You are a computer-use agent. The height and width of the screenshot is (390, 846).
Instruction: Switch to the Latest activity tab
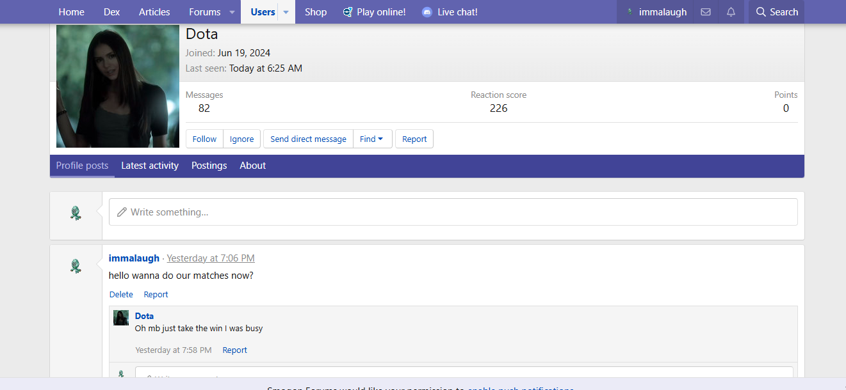point(150,166)
